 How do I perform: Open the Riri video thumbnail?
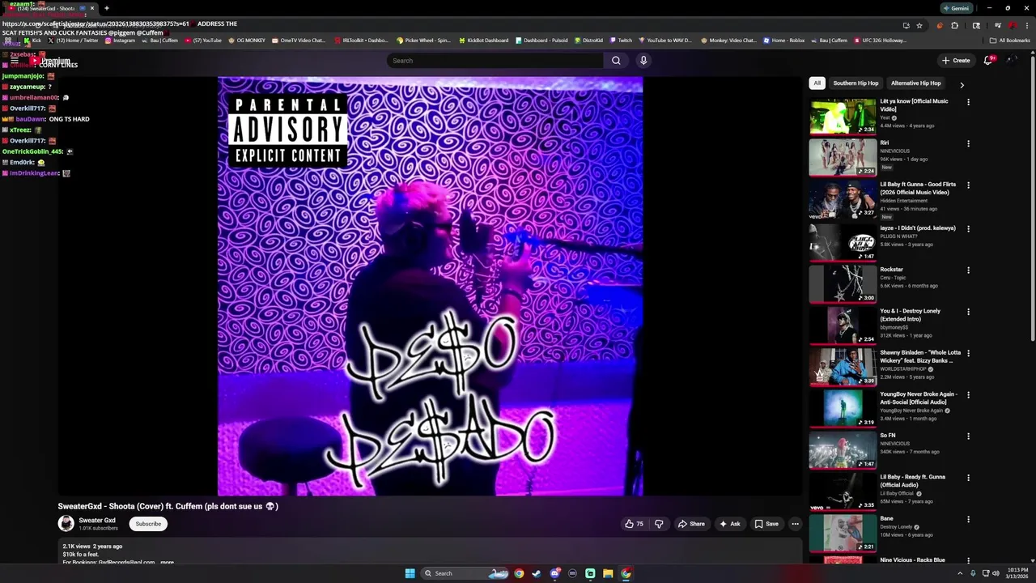tap(843, 157)
